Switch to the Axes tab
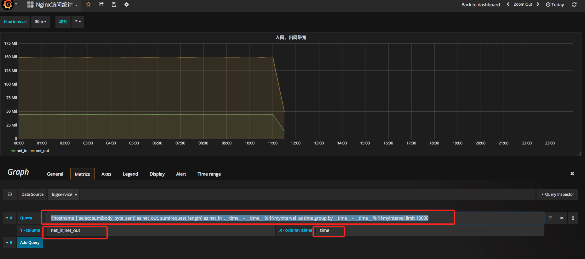This screenshot has width=585, height=259. point(106,174)
